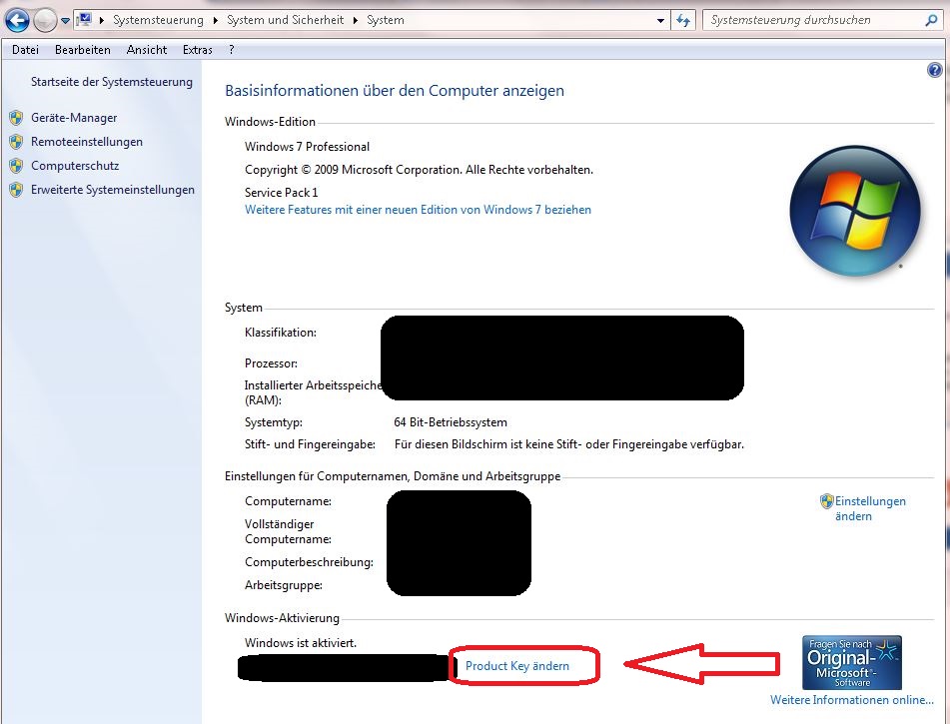Open Remoteeinstellungen link
Image resolution: width=950 pixels, height=724 pixels.
coord(87,142)
